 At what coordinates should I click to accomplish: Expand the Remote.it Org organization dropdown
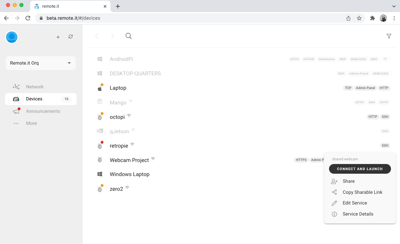tap(41, 63)
